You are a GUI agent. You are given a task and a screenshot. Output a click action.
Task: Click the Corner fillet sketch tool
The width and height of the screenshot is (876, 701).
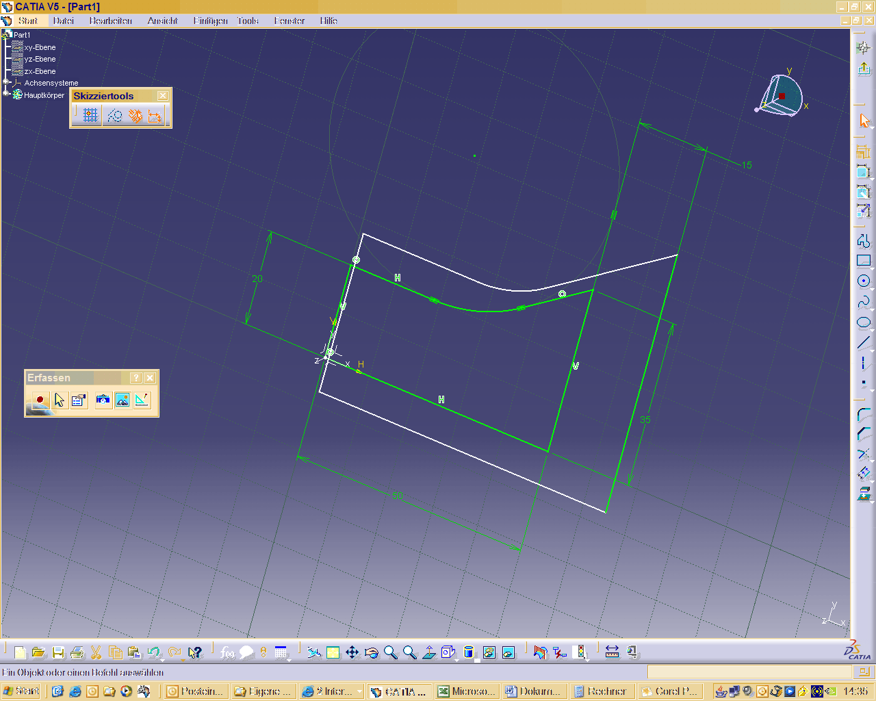tap(864, 415)
